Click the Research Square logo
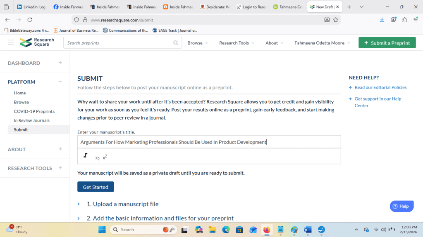The height and width of the screenshot is (237, 423). [x=37, y=42]
